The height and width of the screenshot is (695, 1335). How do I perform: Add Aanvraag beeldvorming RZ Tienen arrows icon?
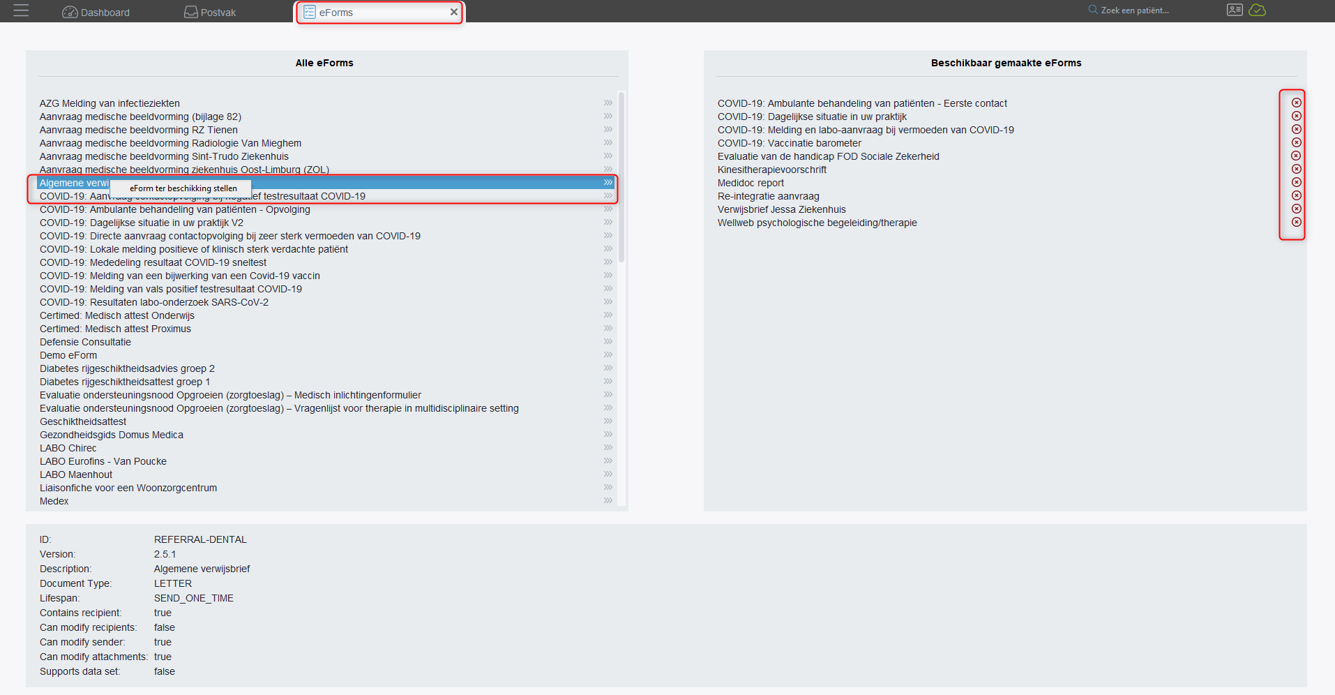(x=608, y=129)
